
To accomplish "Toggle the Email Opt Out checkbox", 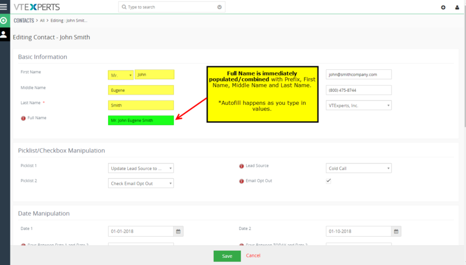I will click(328, 181).
